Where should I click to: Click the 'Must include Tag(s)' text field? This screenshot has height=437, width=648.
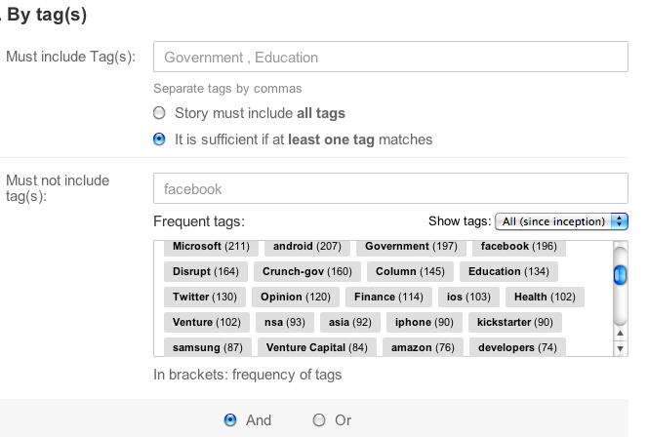tap(389, 57)
